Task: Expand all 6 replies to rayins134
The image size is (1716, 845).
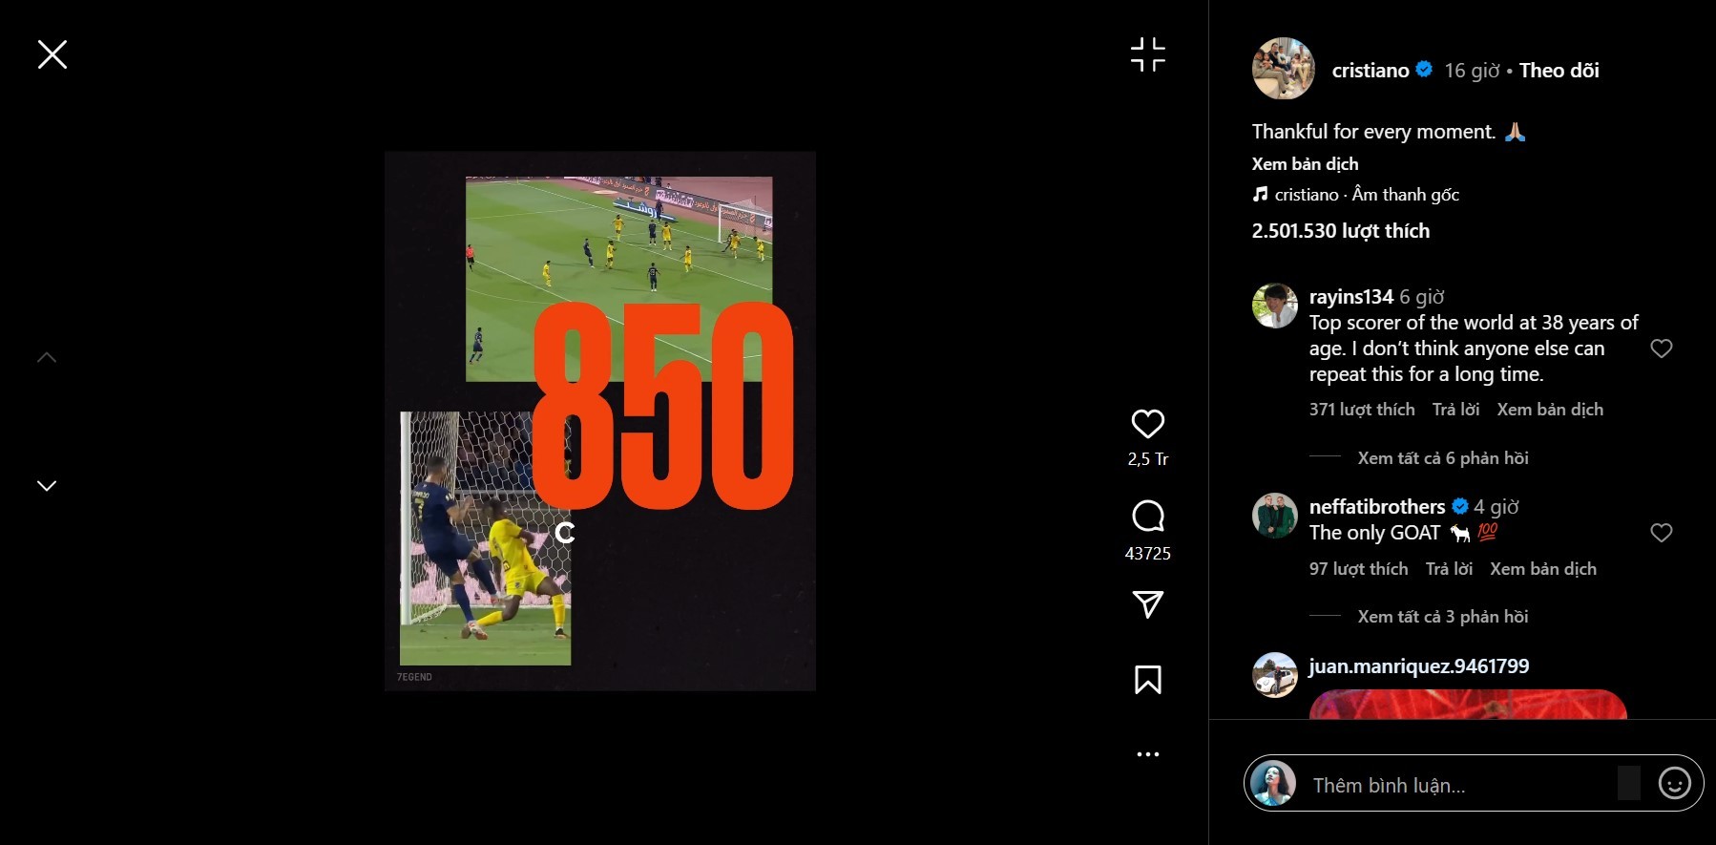Action: pyautogui.click(x=1442, y=458)
